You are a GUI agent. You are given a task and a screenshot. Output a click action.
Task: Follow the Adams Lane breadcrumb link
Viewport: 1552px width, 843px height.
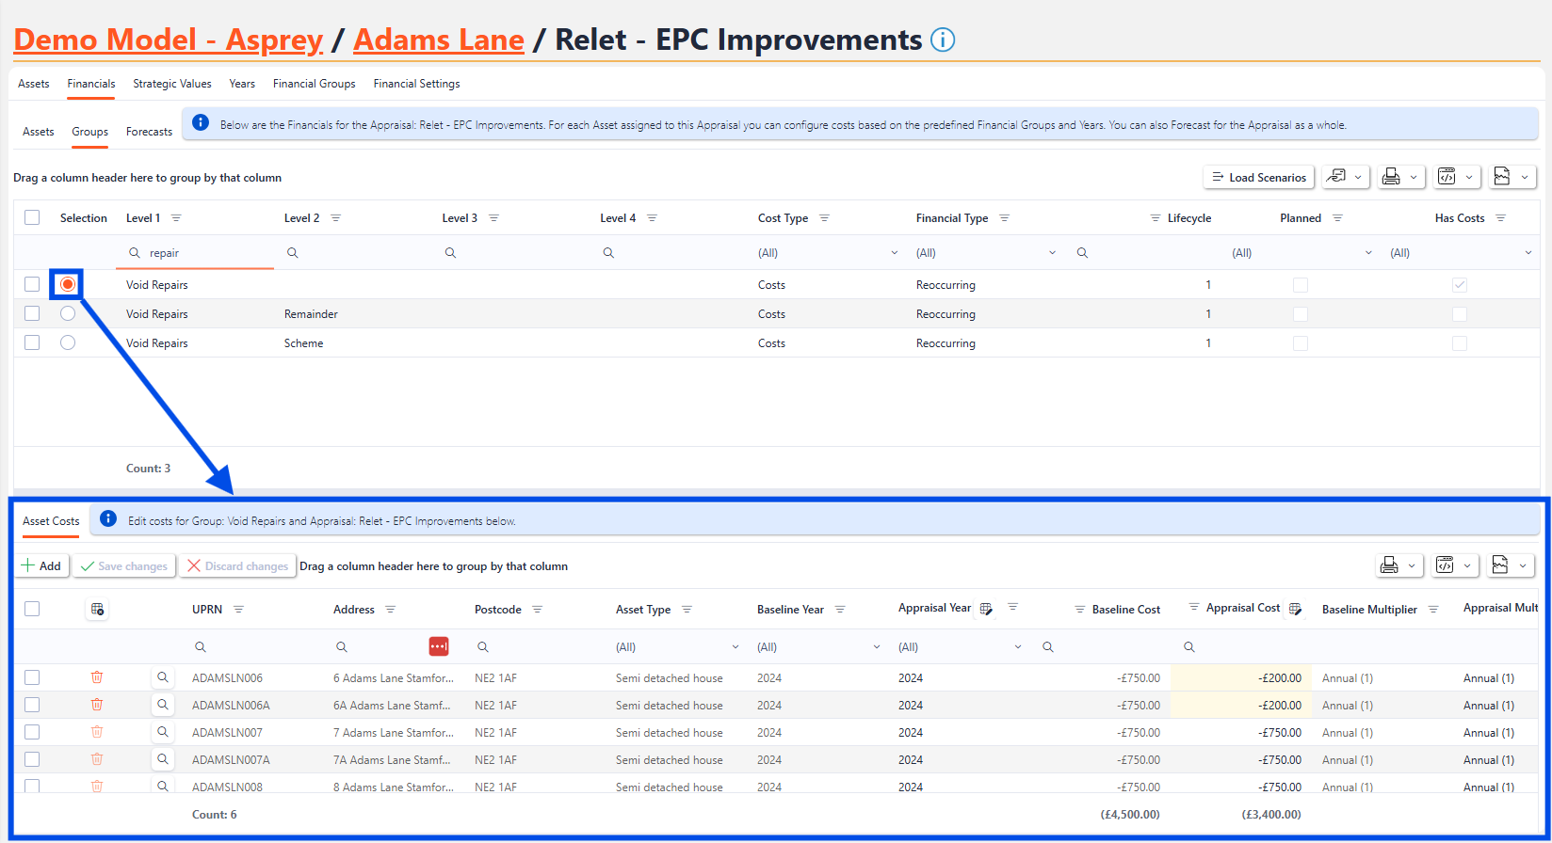pyautogui.click(x=438, y=40)
